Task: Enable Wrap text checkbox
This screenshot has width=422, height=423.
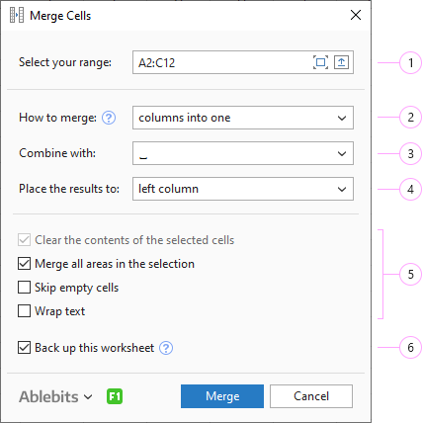Action: tap(24, 311)
